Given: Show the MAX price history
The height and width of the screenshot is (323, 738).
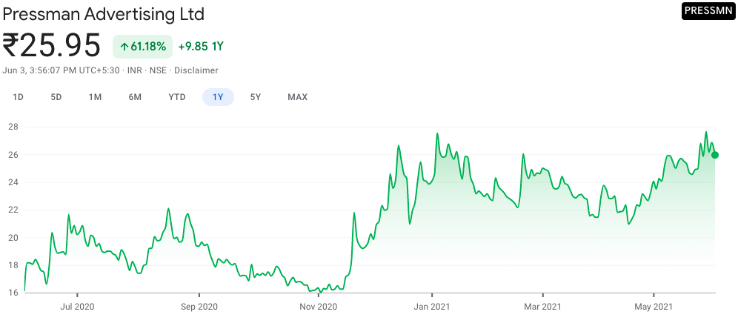Looking at the screenshot, I should pyautogui.click(x=297, y=98).
